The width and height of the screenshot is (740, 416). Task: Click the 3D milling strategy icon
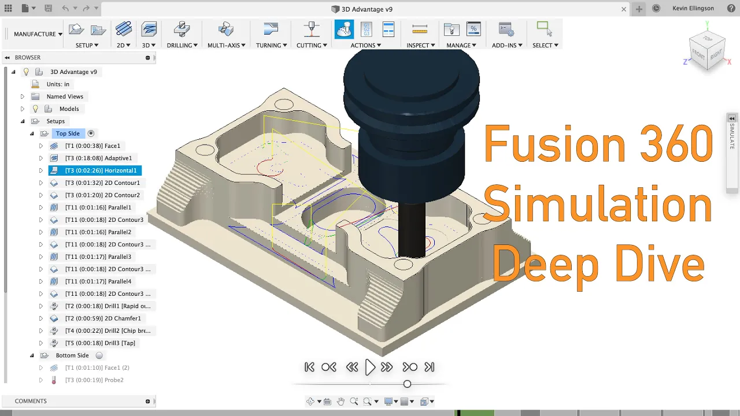149,29
